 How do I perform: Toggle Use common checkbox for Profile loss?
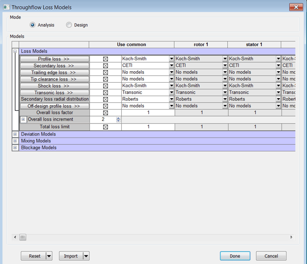coord(106,59)
